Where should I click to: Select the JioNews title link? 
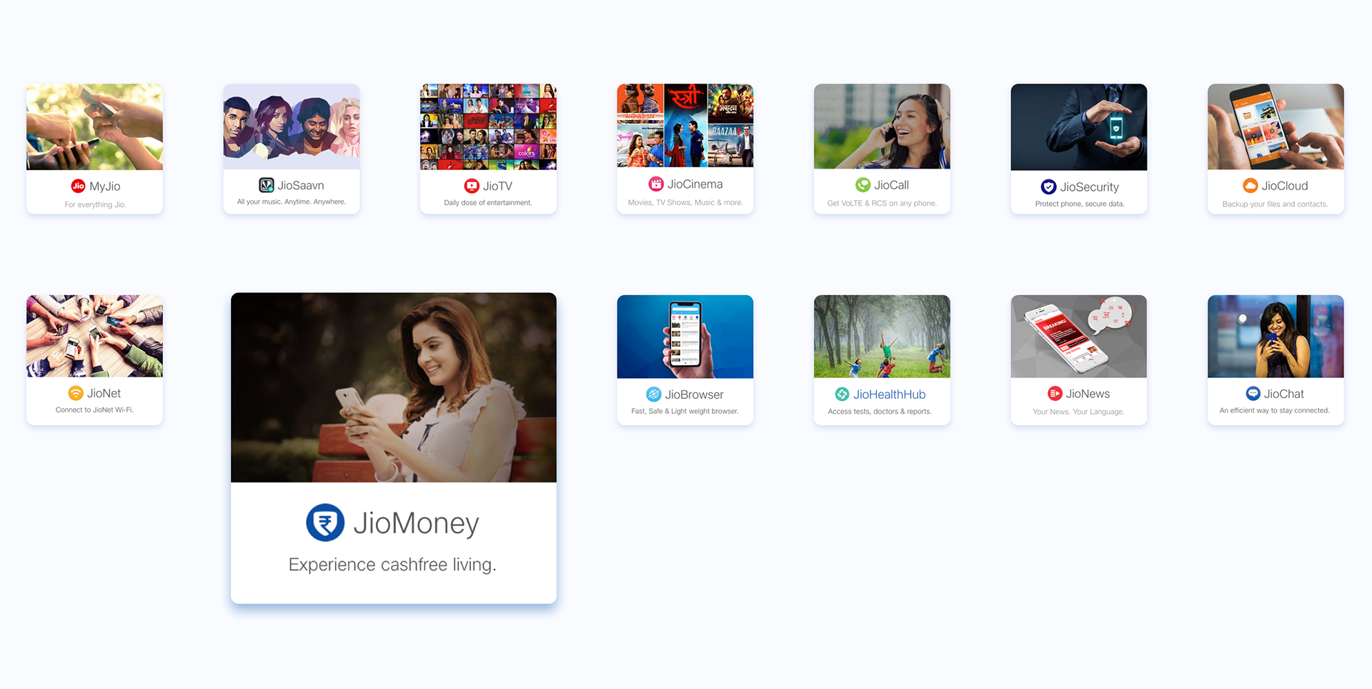coord(1088,393)
